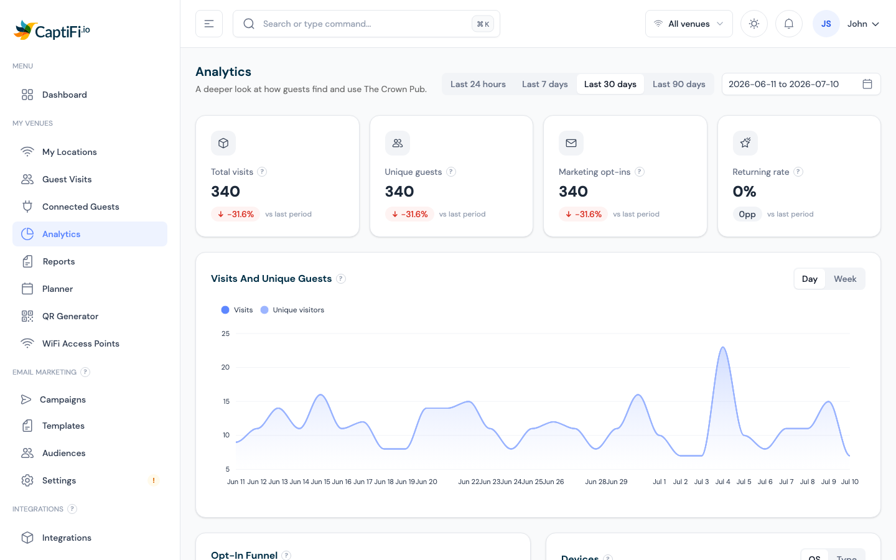Click the Templates document icon
Screen dimensions: 896x560
coord(27,426)
